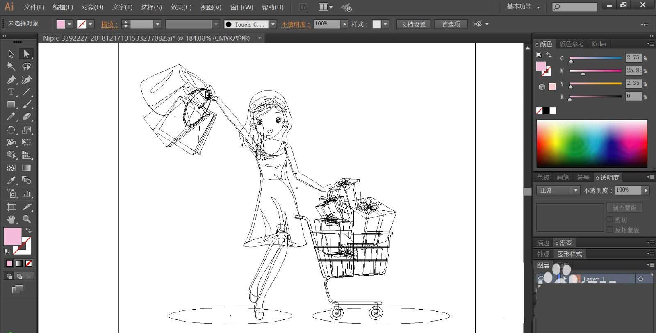This screenshot has width=656, height=333.
Task: Set fill mode to None
Action: (x=29, y=263)
